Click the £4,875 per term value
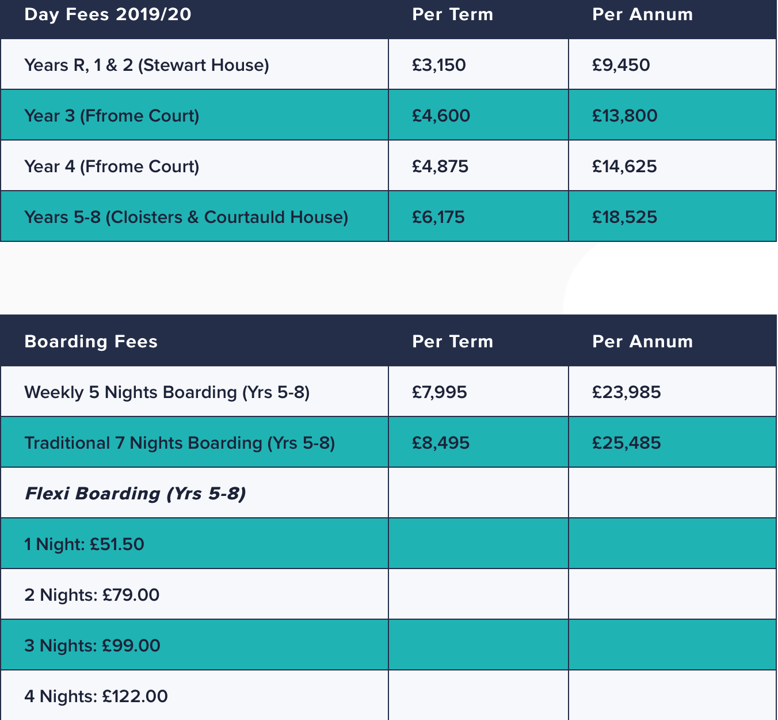The height and width of the screenshot is (720, 778). click(440, 166)
